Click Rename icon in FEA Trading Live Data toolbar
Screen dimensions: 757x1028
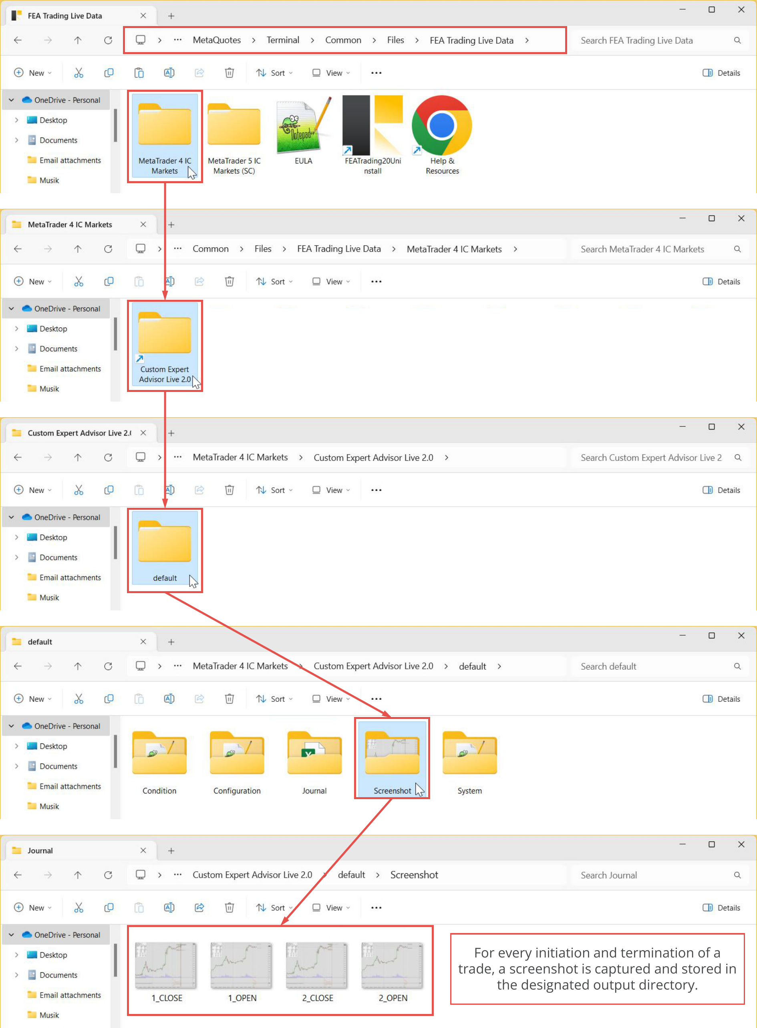pyautogui.click(x=169, y=73)
